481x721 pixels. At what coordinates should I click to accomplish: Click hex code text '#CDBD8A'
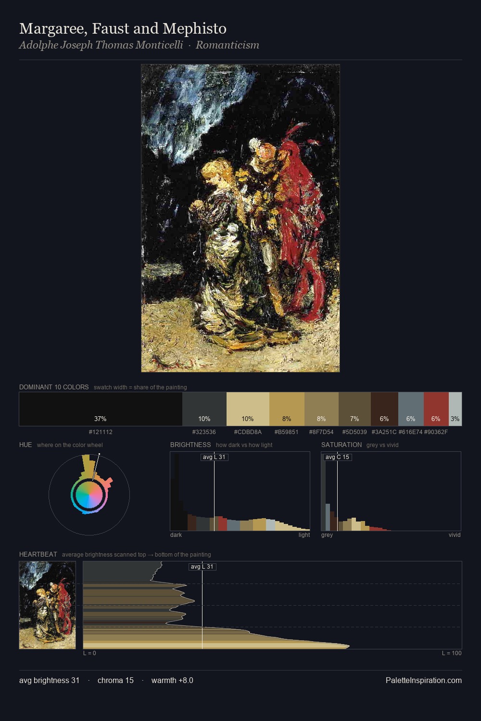tap(248, 432)
